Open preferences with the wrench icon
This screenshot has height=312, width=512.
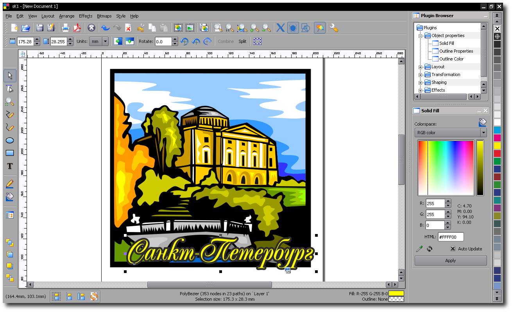click(x=333, y=28)
